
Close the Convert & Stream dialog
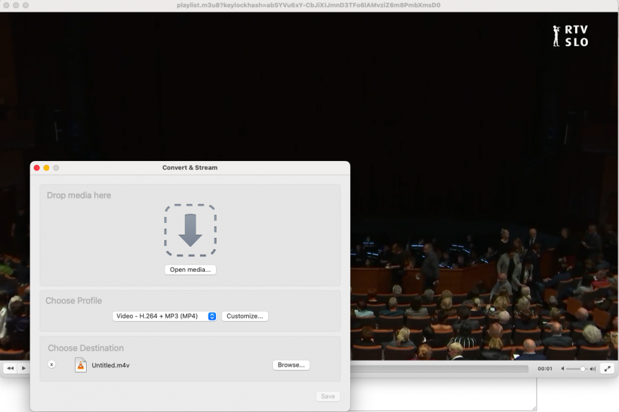tap(37, 168)
